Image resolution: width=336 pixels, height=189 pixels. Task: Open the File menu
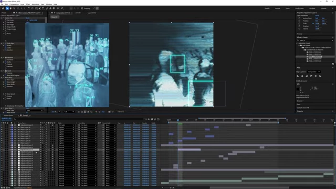pyautogui.click(x=2, y=4)
